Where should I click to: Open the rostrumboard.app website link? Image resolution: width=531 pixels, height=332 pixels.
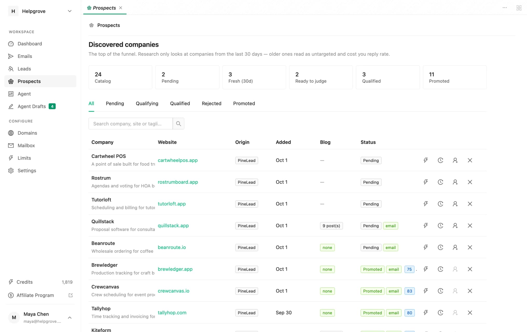(178, 182)
